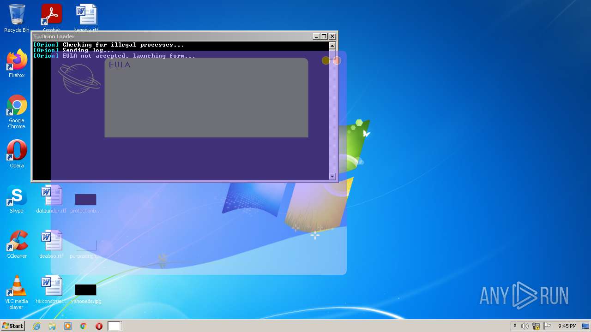Open Windows Media Player taskbar icon

pos(68,326)
